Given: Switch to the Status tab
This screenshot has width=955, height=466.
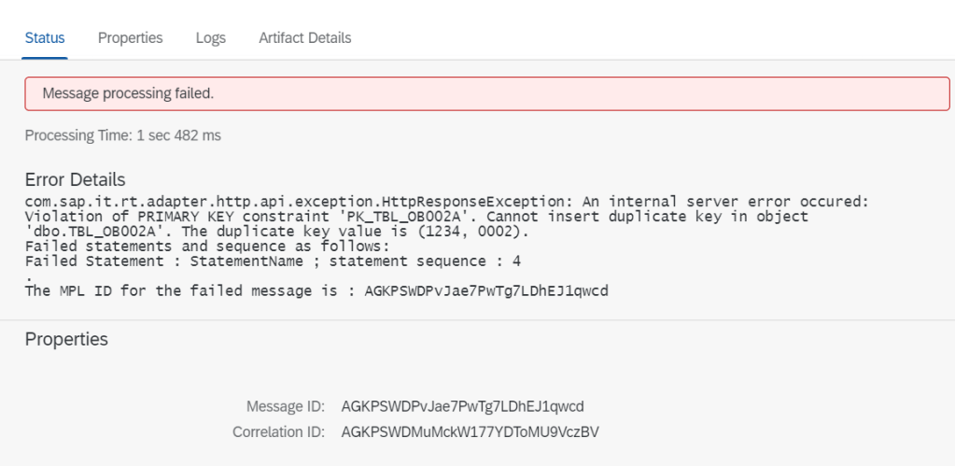Looking at the screenshot, I should point(45,38).
